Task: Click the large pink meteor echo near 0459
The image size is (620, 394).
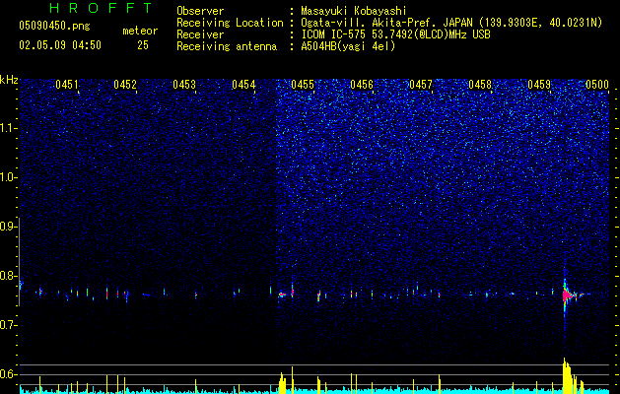Action: [566, 295]
